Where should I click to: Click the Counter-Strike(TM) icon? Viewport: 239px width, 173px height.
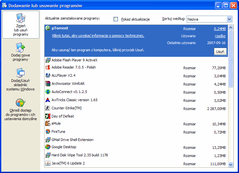tap(48, 108)
